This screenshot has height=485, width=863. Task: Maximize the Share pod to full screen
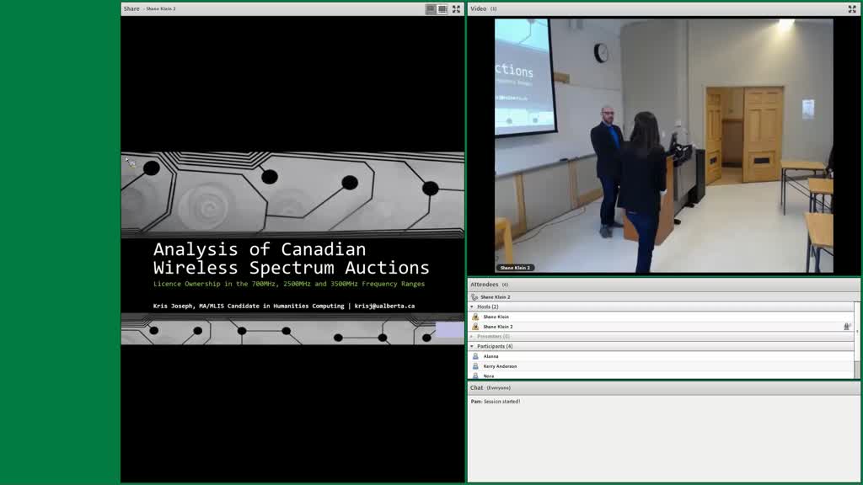456,8
